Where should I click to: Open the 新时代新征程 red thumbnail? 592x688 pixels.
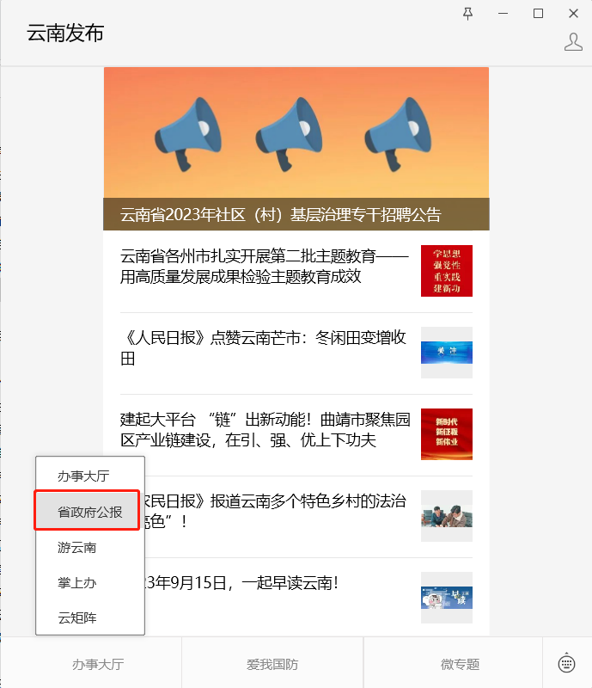click(x=447, y=434)
